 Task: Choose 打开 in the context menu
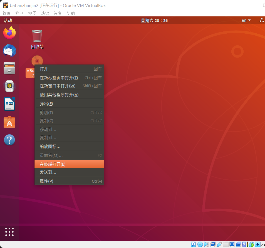(69, 69)
